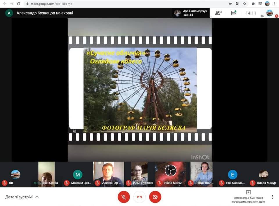Open the Chrome three-dot menu
The image size is (279, 206).
(274, 4)
